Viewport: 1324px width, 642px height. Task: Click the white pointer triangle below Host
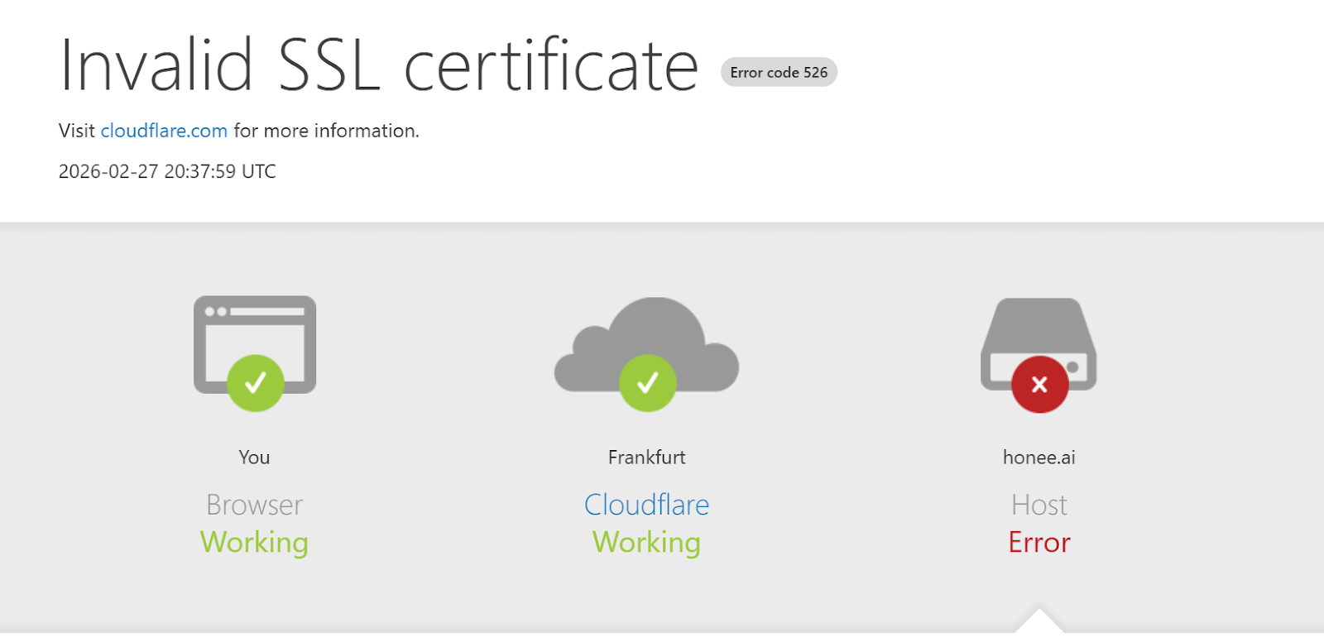pos(1039,625)
